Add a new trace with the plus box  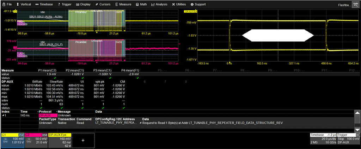[x=84, y=140]
